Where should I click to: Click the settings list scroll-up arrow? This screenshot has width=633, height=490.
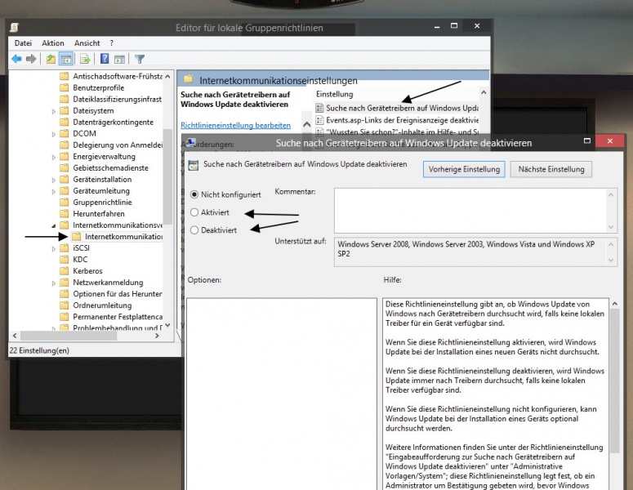click(x=484, y=92)
